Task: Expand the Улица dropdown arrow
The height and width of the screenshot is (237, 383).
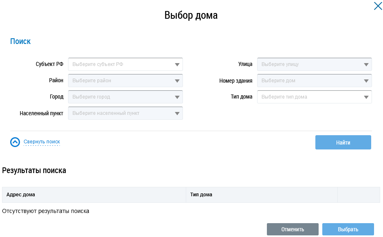Action: tap(366, 64)
